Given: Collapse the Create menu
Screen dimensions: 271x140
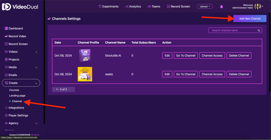Looking at the screenshot, I should [36, 83].
